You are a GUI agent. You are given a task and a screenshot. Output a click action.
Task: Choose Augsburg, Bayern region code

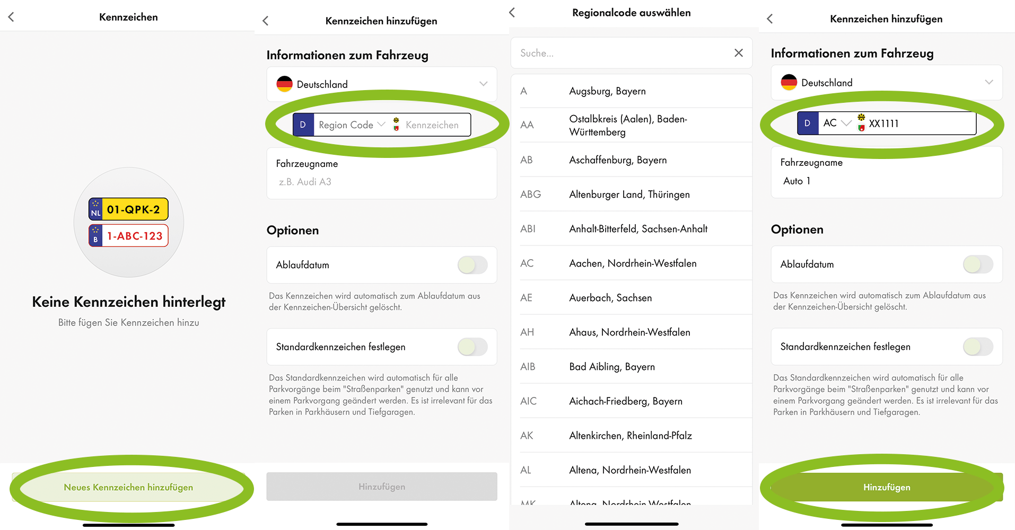tap(607, 91)
